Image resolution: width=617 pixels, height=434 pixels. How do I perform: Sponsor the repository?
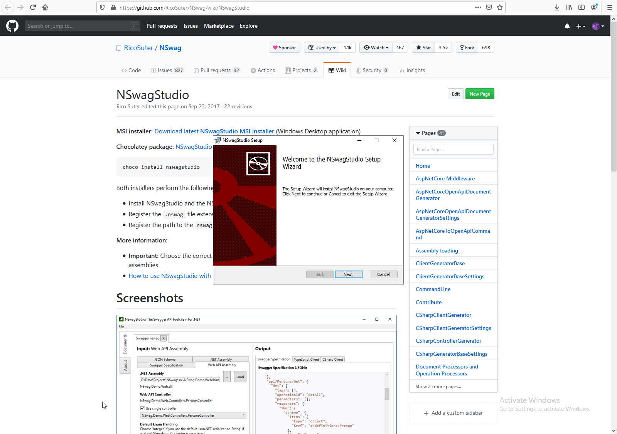click(284, 48)
